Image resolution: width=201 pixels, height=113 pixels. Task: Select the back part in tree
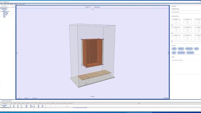pyautogui.click(x=4, y=17)
